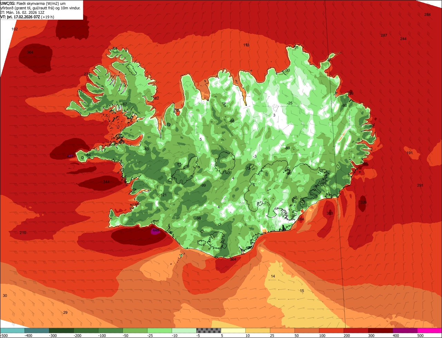Click the 284 value in top right
Viewport: 442px width, 338px height.
(x=427, y=15)
